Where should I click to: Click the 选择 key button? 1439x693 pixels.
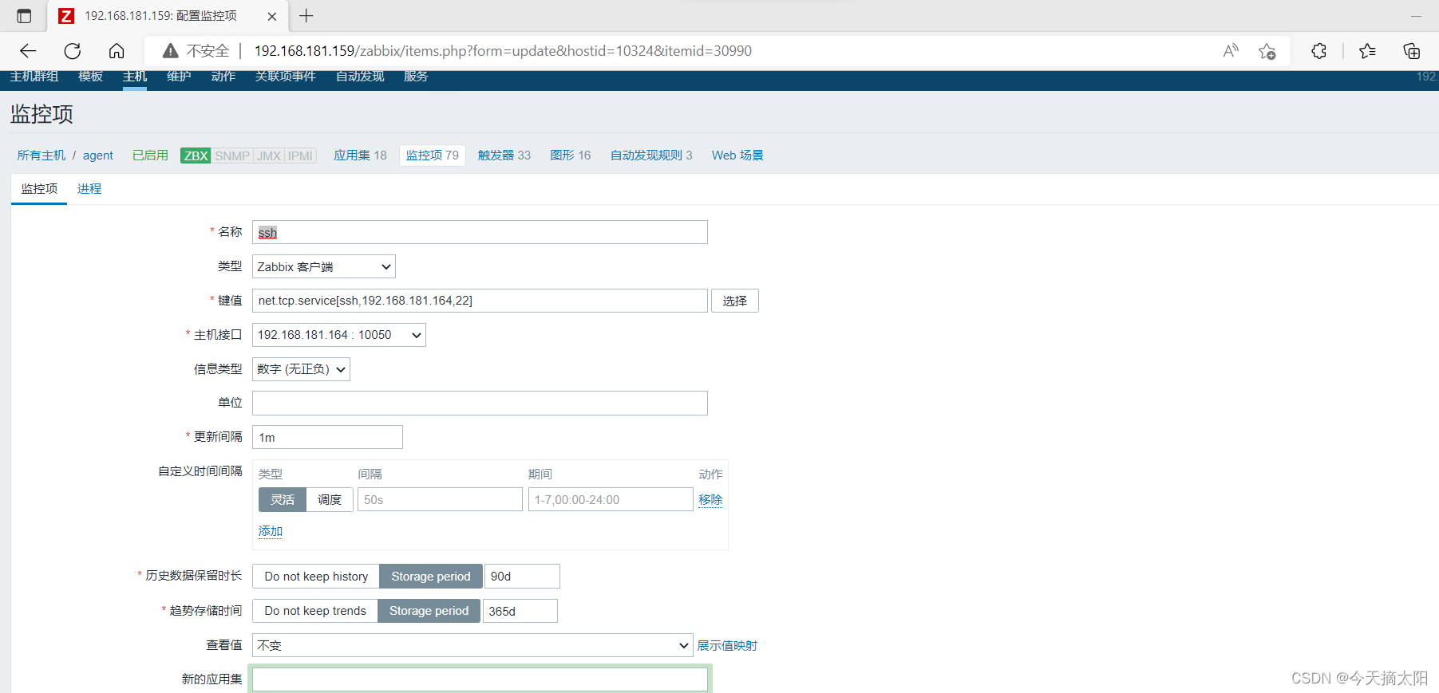click(735, 301)
